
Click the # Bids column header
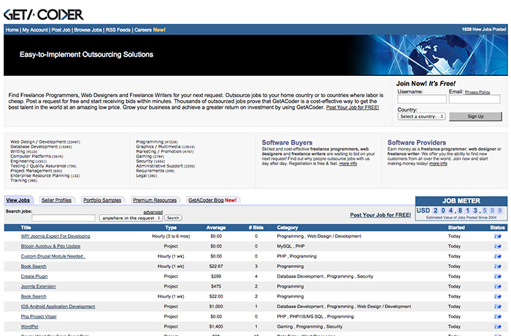point(256,227)
